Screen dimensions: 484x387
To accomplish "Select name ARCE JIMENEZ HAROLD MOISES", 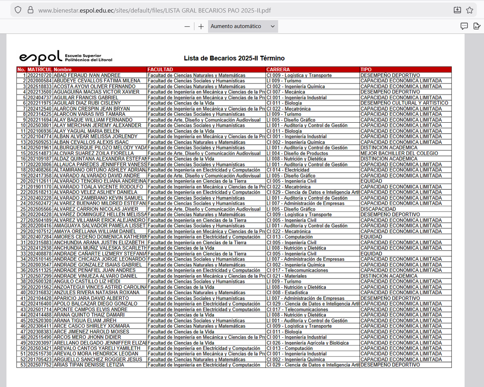I will tap(92, 332).
